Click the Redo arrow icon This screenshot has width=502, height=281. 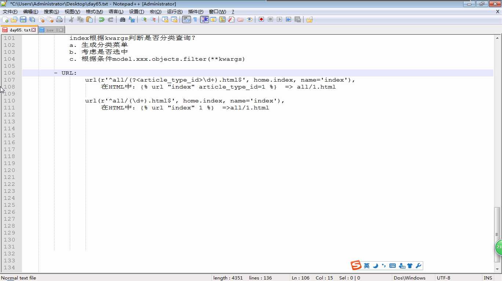coord(110,19)
